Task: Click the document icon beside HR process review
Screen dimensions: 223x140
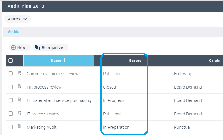Action: (20, 87)
